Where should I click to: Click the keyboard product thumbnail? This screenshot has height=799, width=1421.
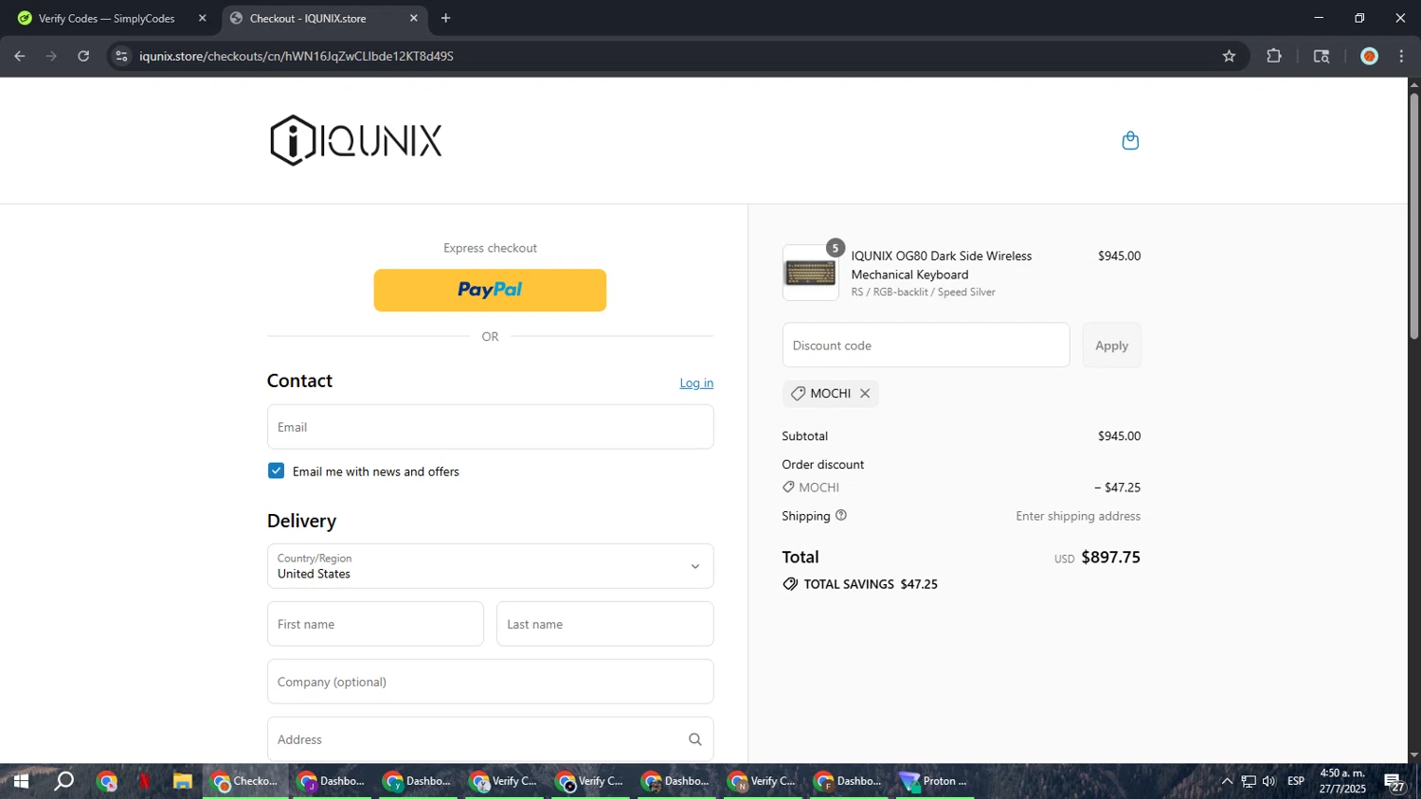coord(810,273)
